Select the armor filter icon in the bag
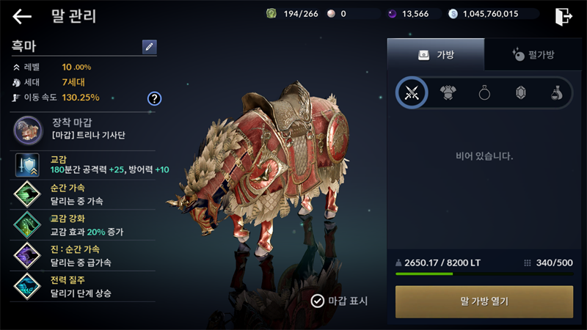The width and height of the screenshot is (587, 330). [x=448, y=92]
